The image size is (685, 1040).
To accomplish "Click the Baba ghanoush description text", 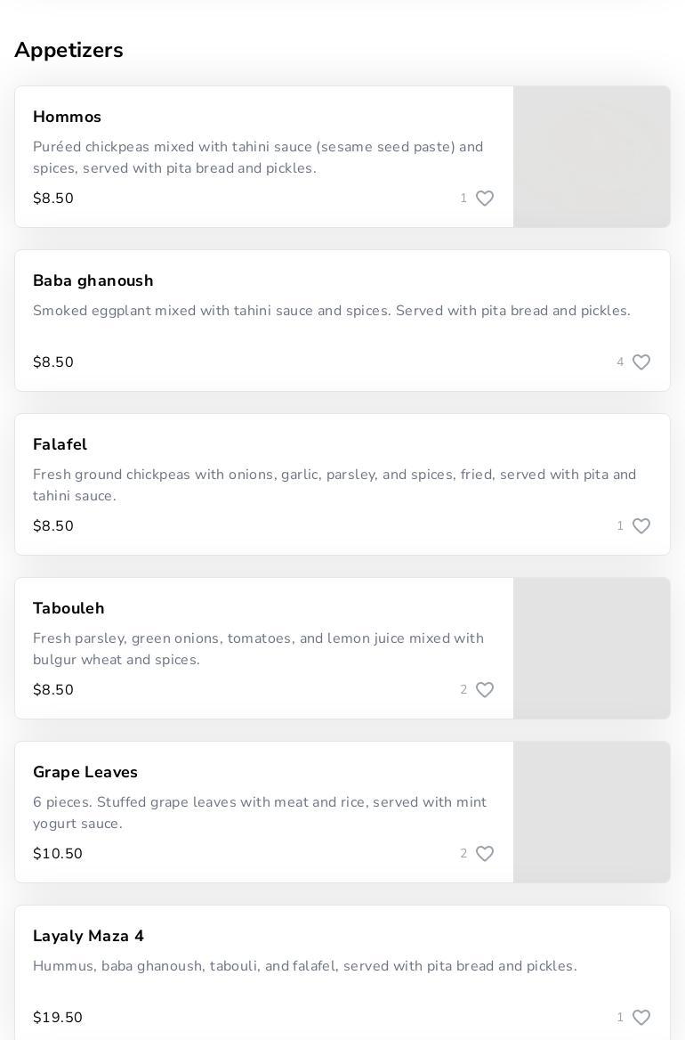I will 331,311.
